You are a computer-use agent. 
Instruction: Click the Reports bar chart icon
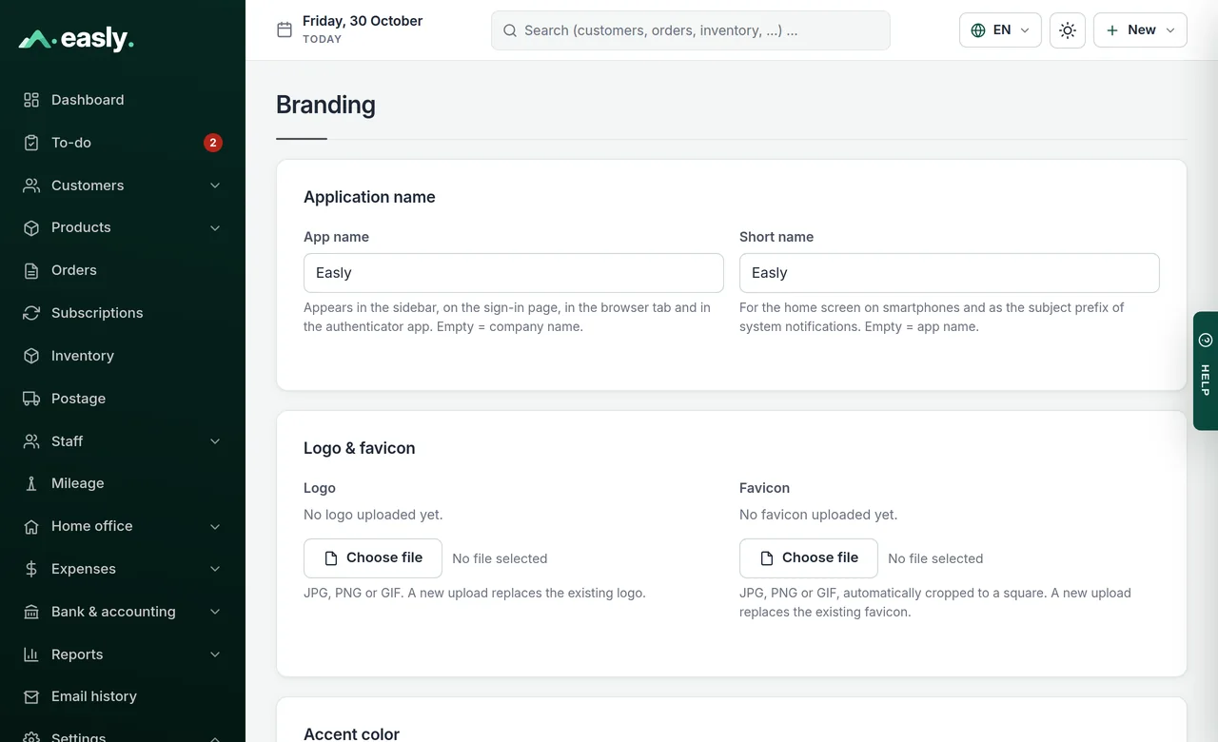(31, 654)
